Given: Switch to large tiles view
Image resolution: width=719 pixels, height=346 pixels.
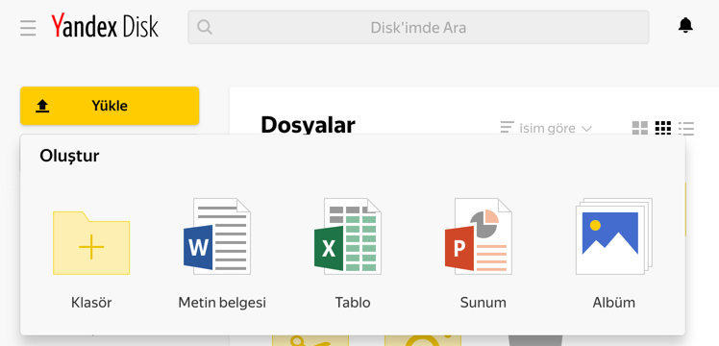Looking at the screenshot, I should pyautogui.click(x=639, y=128).
